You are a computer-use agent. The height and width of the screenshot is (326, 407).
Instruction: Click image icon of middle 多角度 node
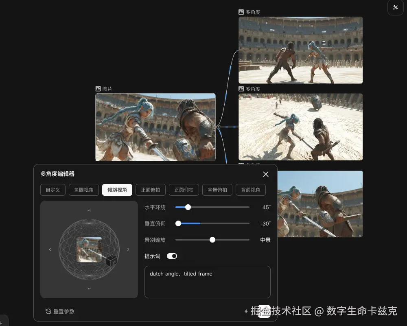(x=241, y=89)
